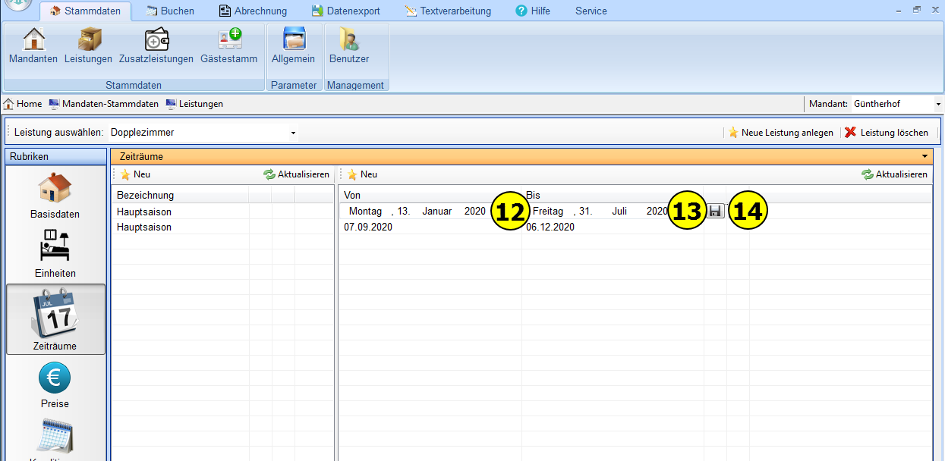Viewport: 945px width, 461px height.
Task: Click the Leistungen ribbon icon
Action: point(88,45)
